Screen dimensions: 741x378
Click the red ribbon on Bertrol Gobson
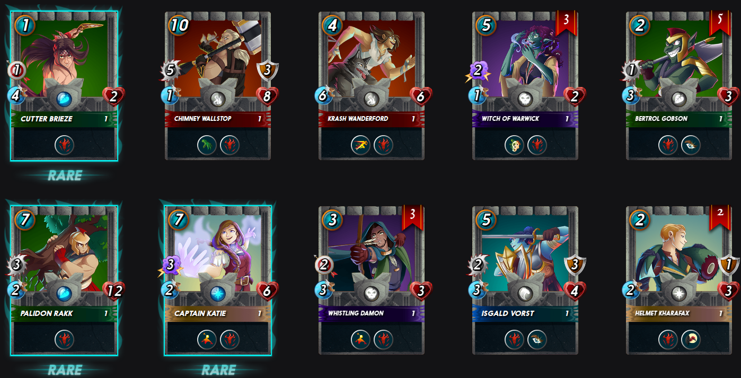719,22
